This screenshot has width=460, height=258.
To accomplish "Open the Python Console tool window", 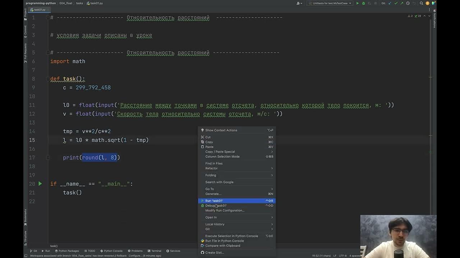I will pyautogui.click(x=111, y=251).
